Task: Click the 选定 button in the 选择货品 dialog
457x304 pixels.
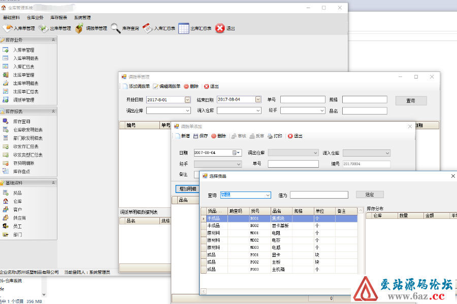Action: tap(370, 195)
